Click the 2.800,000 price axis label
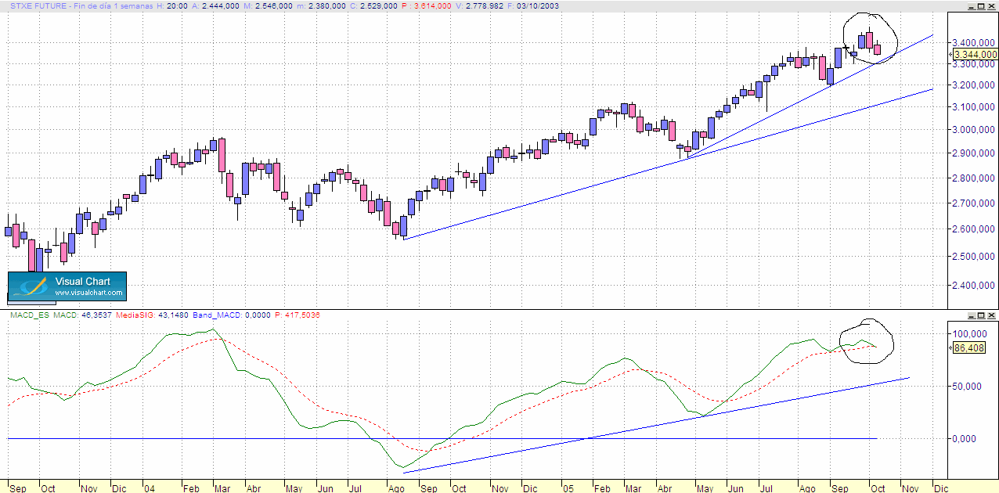The image size is (999, 493). (x=973, y=178)
